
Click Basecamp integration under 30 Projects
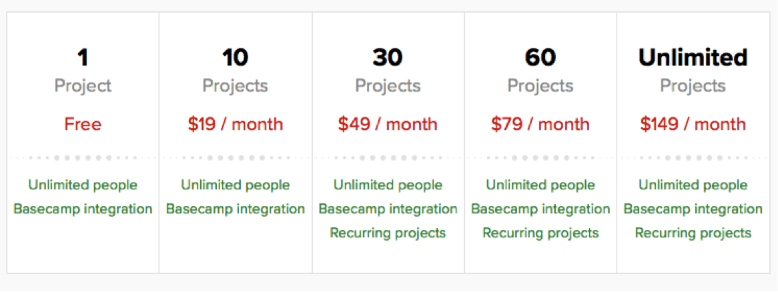(x=388, y=209)
